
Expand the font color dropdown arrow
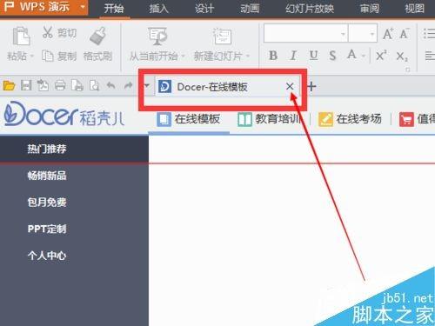364,56
